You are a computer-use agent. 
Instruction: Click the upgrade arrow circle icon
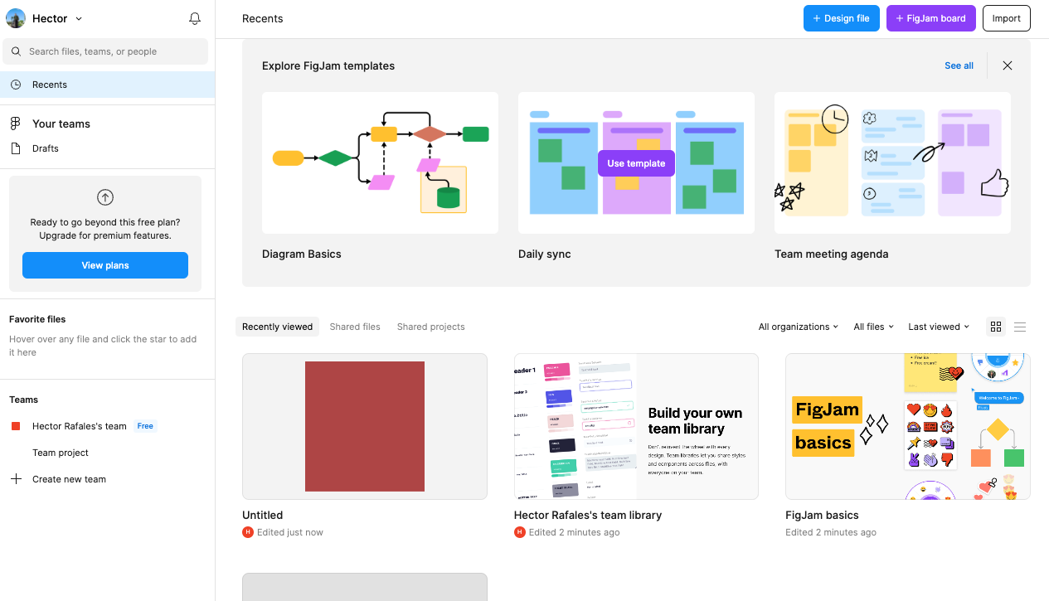point(105,197)
